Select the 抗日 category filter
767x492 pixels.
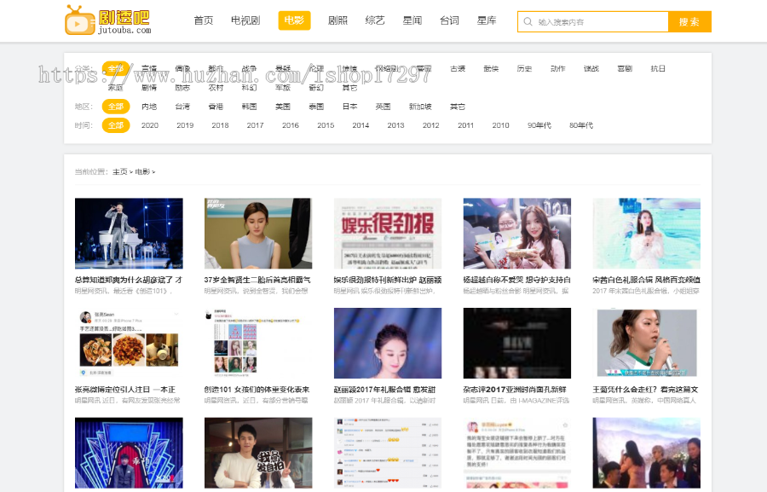(658, 69)
